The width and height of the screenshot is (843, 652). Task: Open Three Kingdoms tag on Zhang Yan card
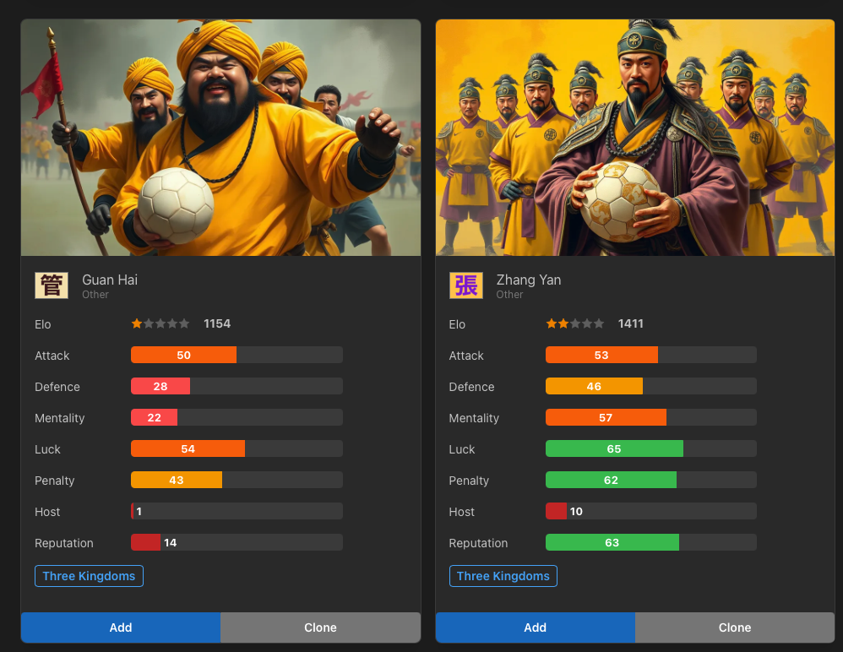coord(503,576)
